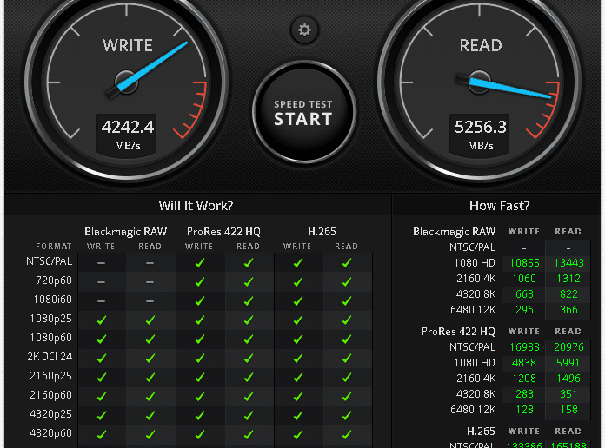Click the 366 Blackmagic RAW 6480 12K read value
The width and height of the screenshot is (605, 448).
point(568,310)
